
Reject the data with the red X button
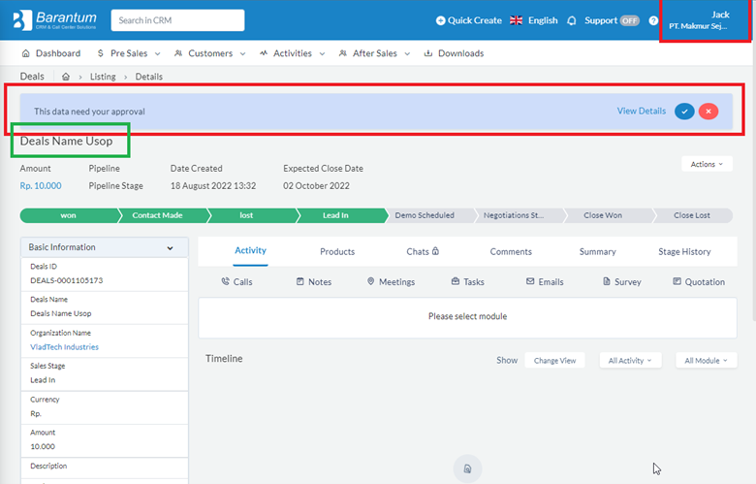pos(709,112)
